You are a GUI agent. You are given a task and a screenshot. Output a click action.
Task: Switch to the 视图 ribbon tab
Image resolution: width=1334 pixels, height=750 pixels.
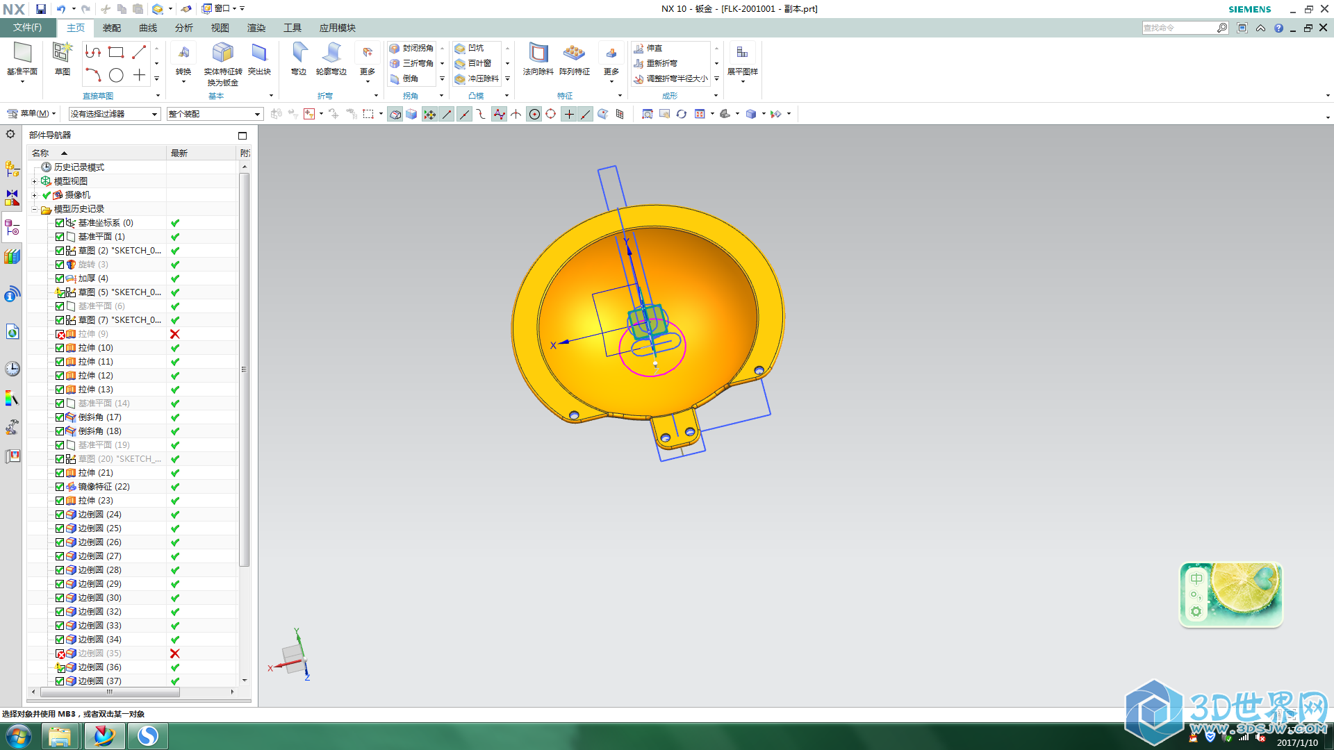[220, 28]
